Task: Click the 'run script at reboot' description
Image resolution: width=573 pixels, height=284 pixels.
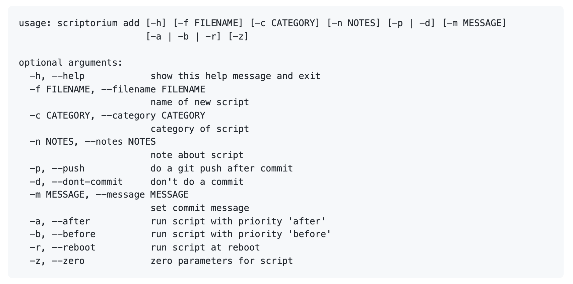Action: point(205,247)
